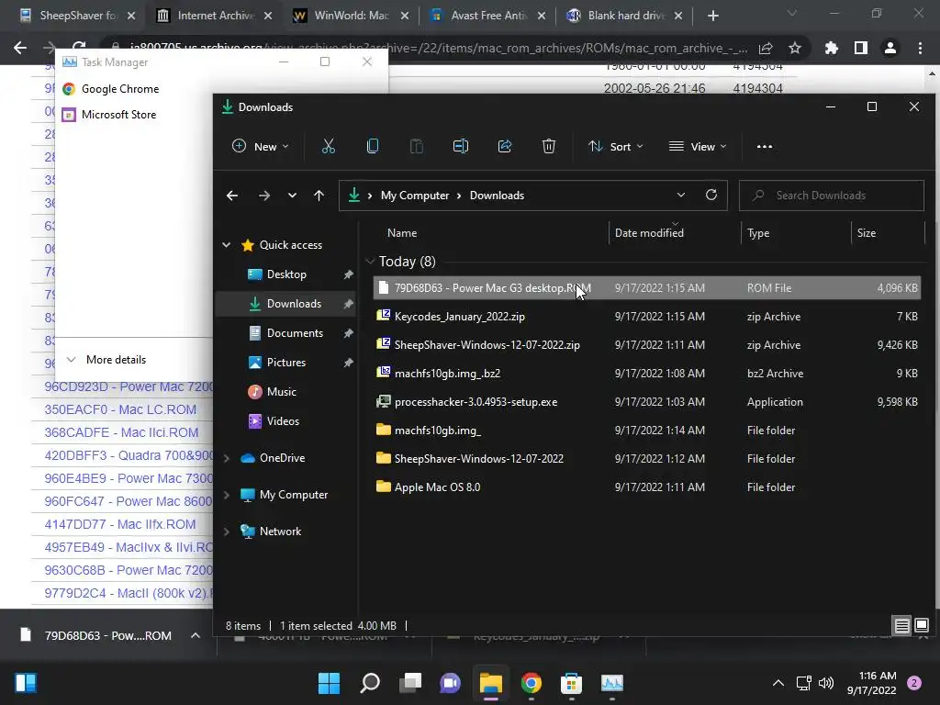
Task: Collapse the Today (8) group
Action: pyautogui.click(x=370, y=262)
